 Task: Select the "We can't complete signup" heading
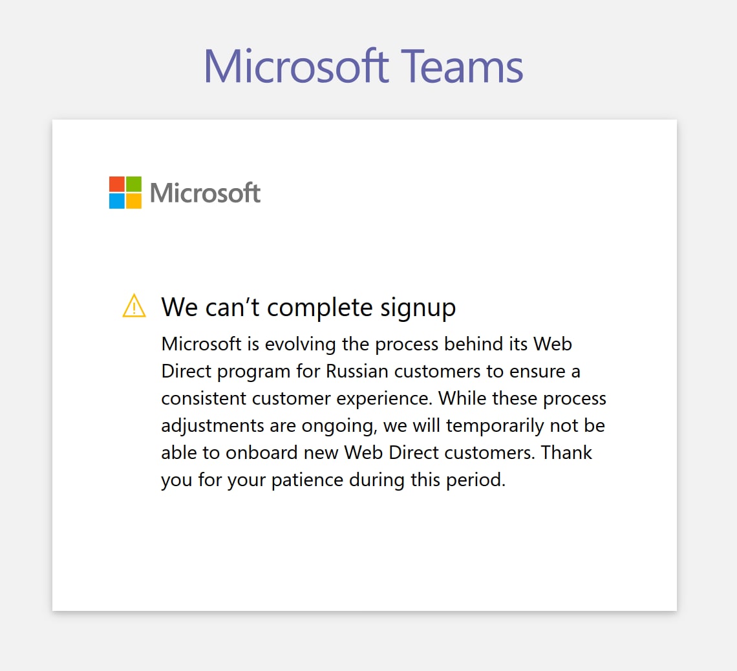(308, 308)
